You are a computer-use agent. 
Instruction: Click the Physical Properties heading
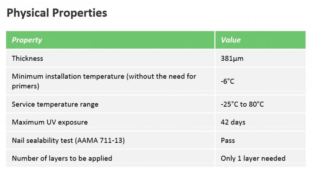57,13
